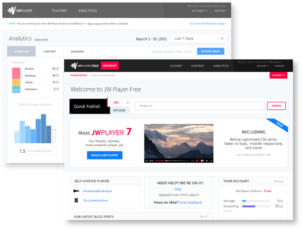Screen dimensions: 302x229
Task: Click the Unknown 5 % row
Action: [42, 89]
